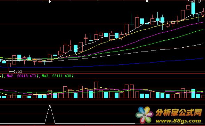
Task: Select the magenta MA2 indicator label
Action: [x=10, y=76]
